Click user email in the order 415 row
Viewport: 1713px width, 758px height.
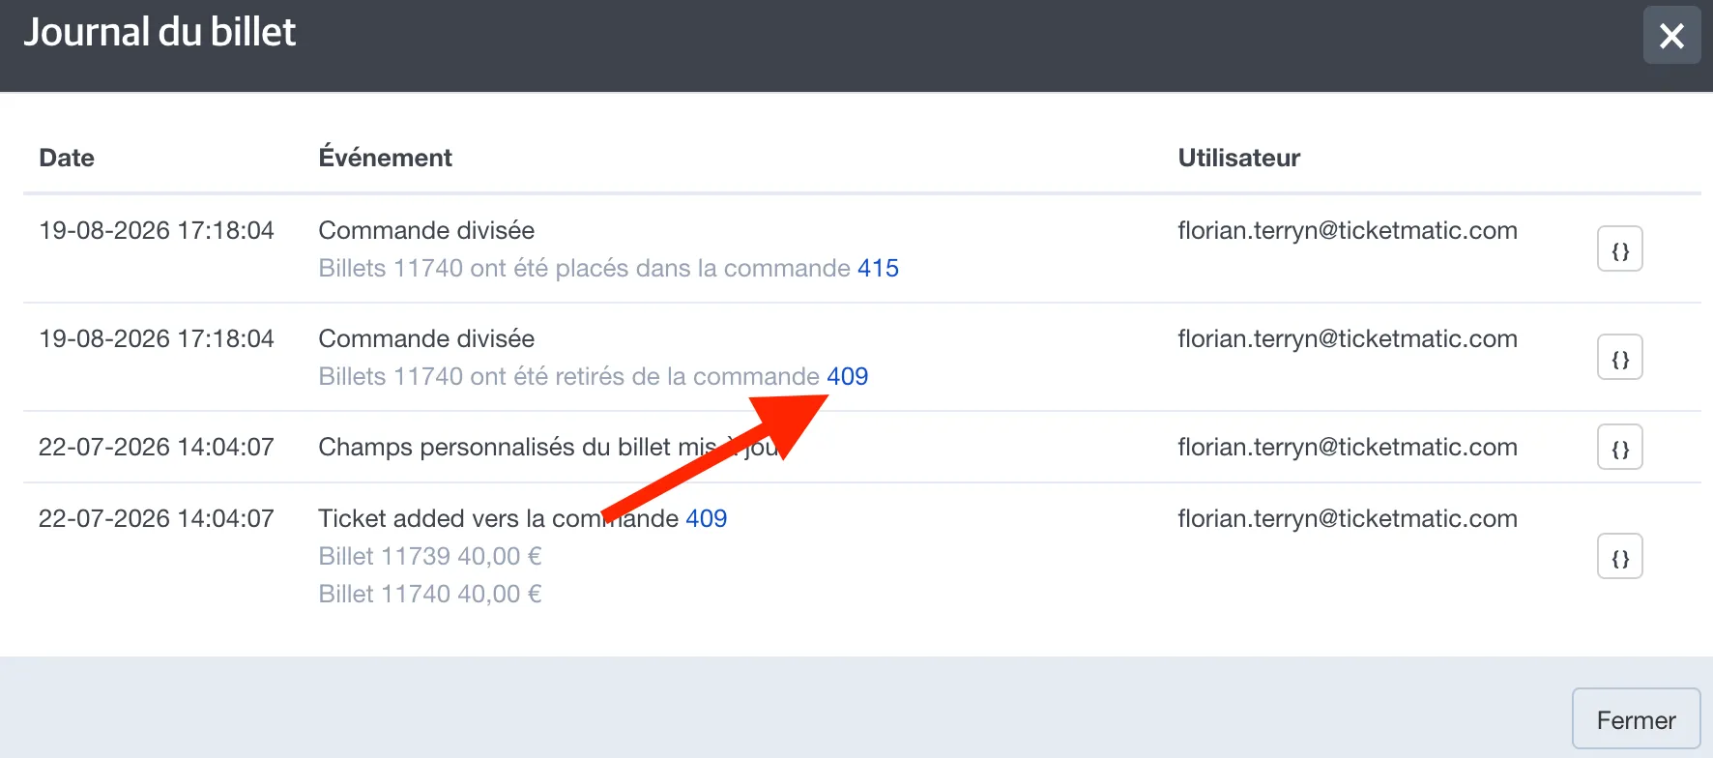click(x=1348, y=230)
